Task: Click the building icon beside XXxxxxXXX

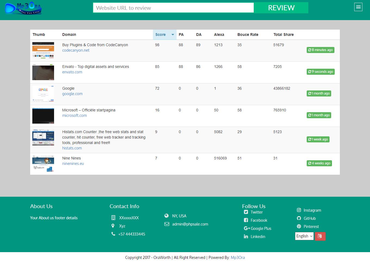Action: [113, 218]
